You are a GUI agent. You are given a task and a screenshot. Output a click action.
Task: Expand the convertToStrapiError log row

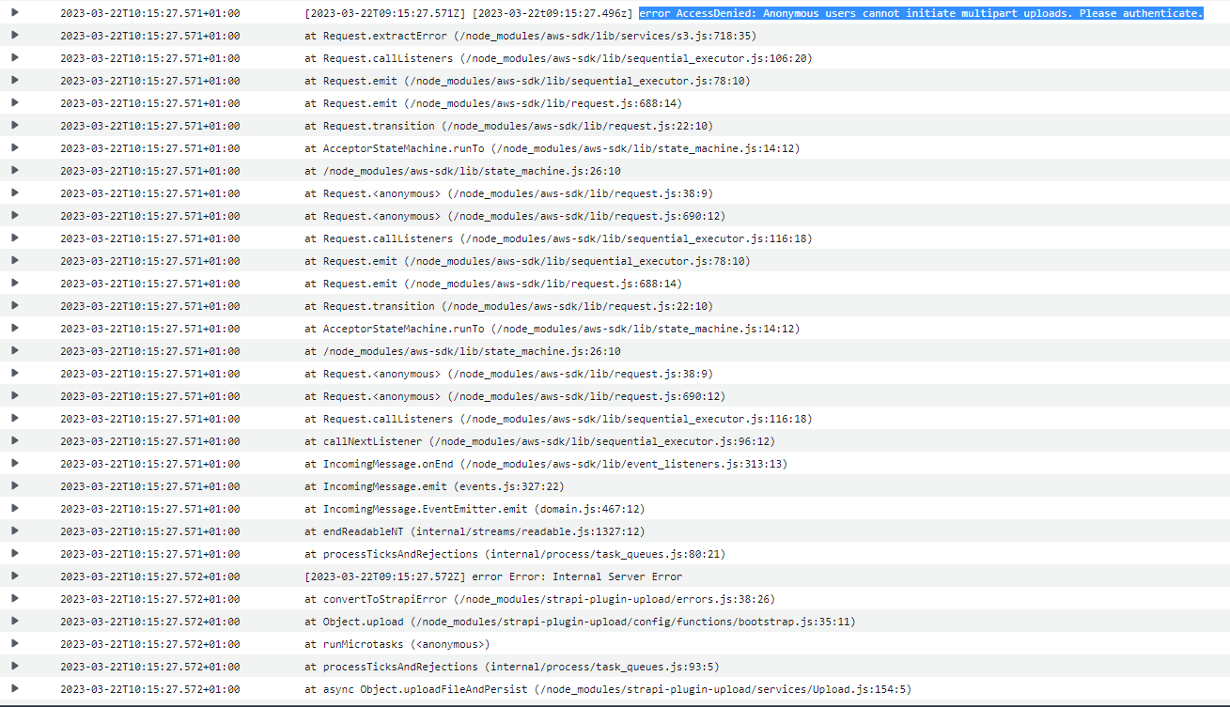[13, 599]
